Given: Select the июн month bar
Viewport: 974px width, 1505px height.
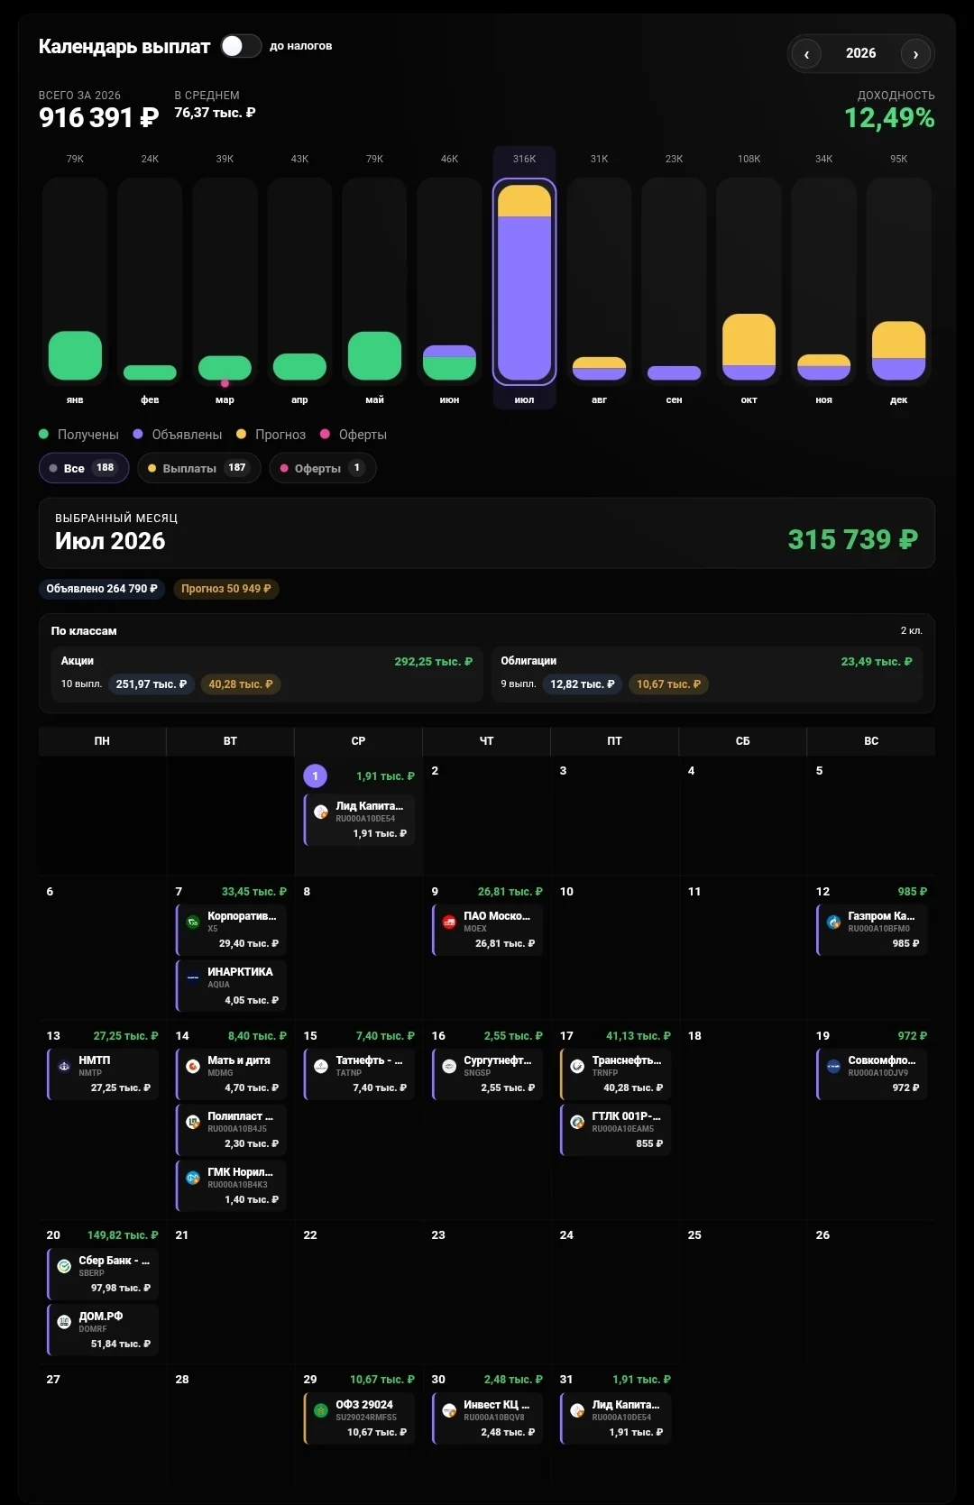Looking at the screenshot, I should pyautogui.click(x=449, y=281).
